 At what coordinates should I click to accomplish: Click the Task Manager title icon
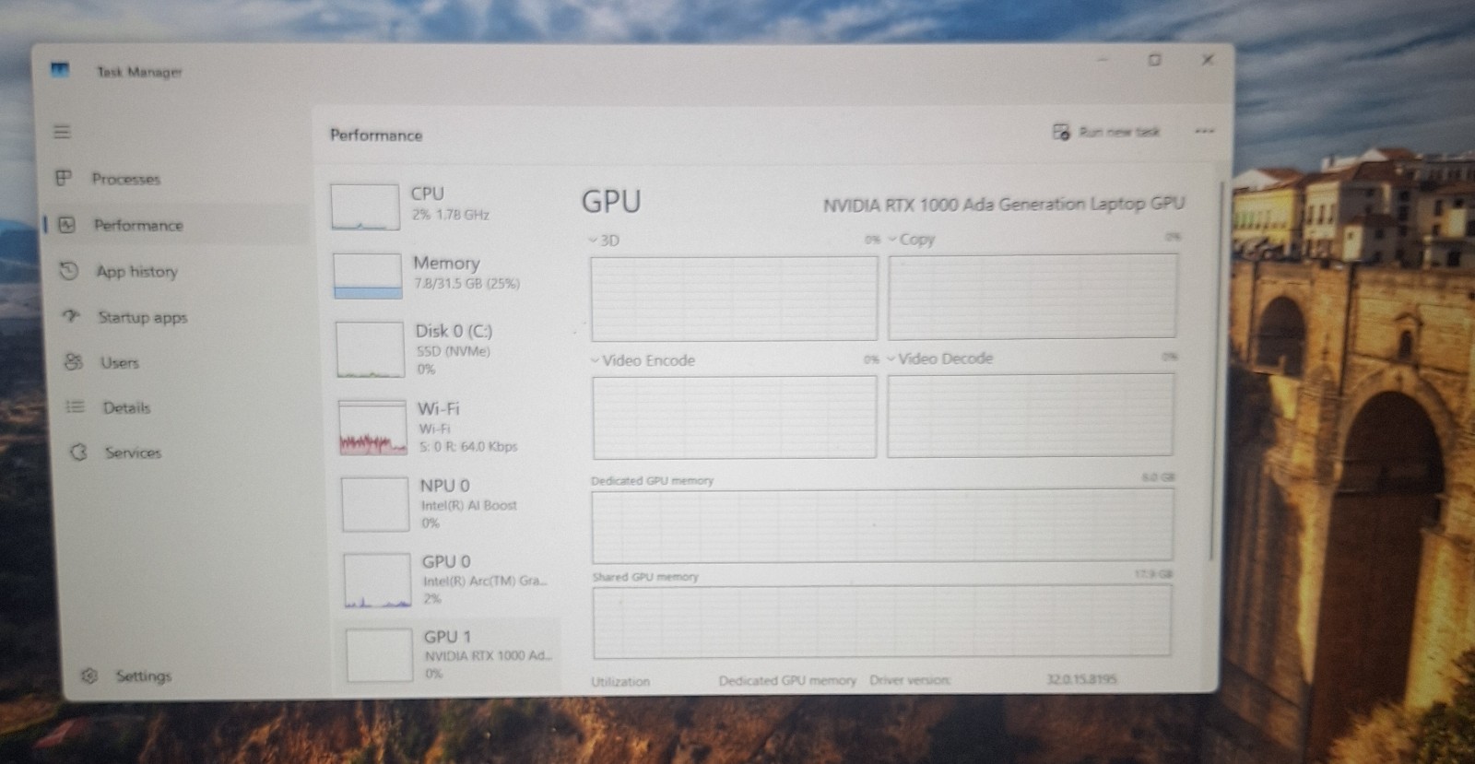coord(60,70)
